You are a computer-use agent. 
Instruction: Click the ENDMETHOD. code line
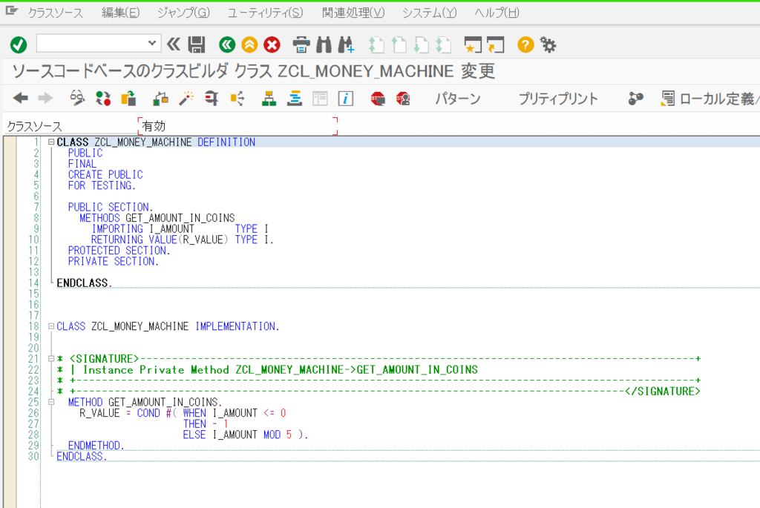[96, 446]
